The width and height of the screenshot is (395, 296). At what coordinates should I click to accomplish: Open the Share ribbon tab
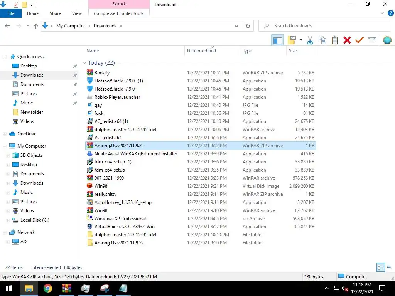point(55,13)
